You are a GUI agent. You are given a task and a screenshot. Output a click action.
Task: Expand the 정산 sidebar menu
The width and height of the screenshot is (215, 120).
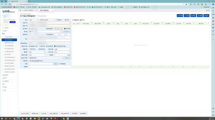click(9, 84)
